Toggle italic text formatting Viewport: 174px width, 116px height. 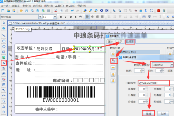point(66,17)
